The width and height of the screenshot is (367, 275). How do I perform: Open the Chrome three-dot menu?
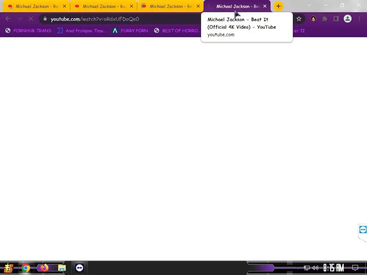359,19
